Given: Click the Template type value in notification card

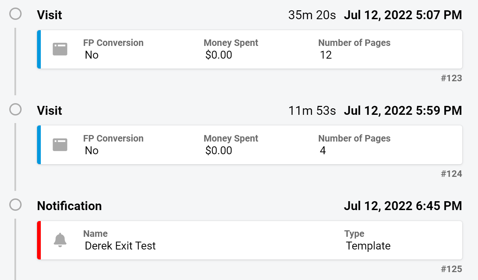Looking at the screenshot, I should click(368, 246).
